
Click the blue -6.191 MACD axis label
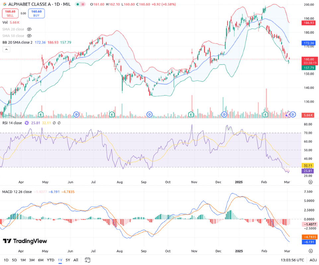(309, 242)
